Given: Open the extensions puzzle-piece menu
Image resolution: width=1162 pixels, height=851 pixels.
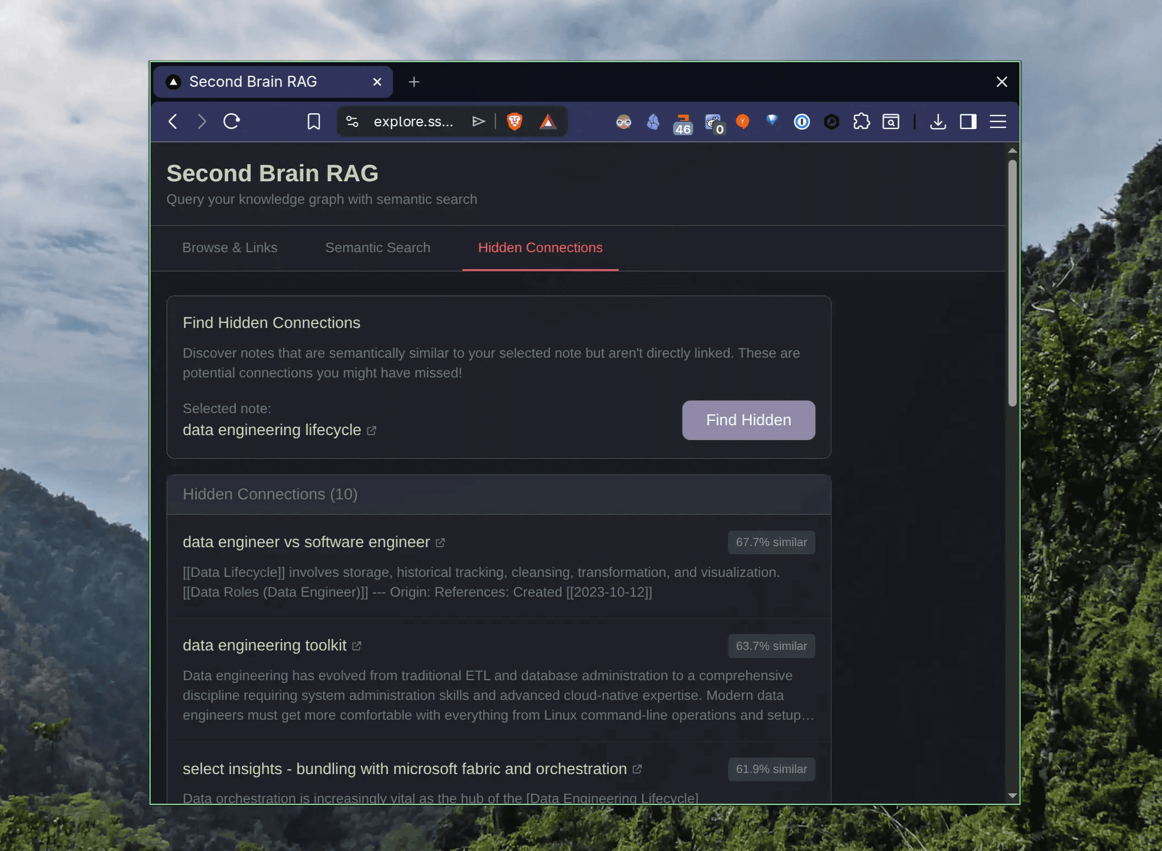Looking at the screenshot, I should [861, 121].
